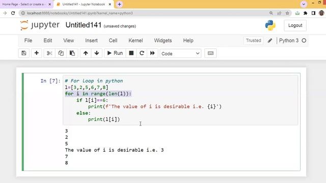Click the green extension icon beside the star
This screenshot has height=183, width=326.
(297, 13)
